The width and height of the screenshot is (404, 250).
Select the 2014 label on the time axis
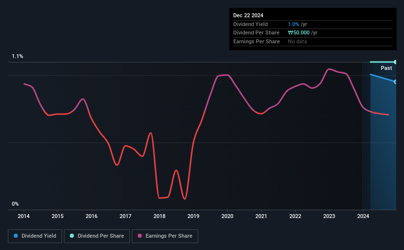click(x=24, y=216)
